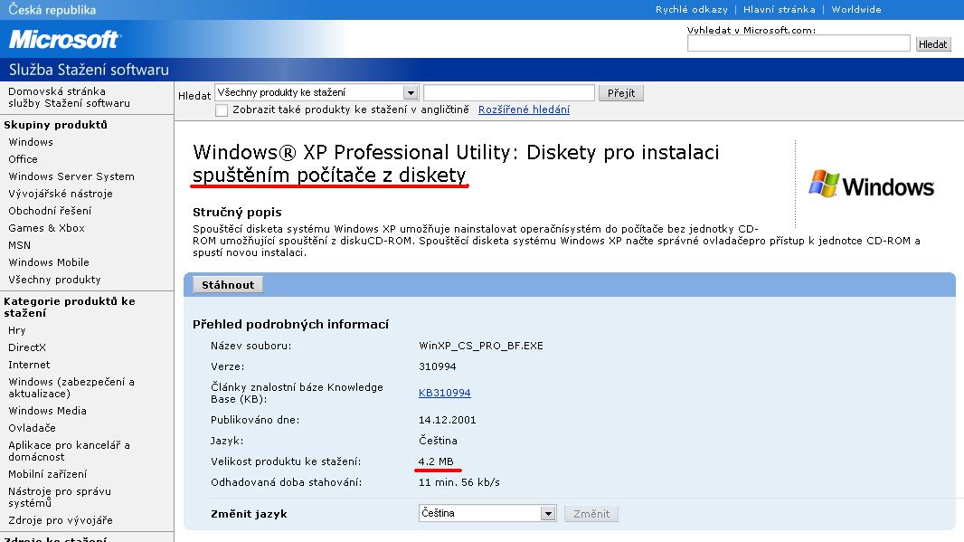Click the Stáhnout download button

[x=228, y=285]
